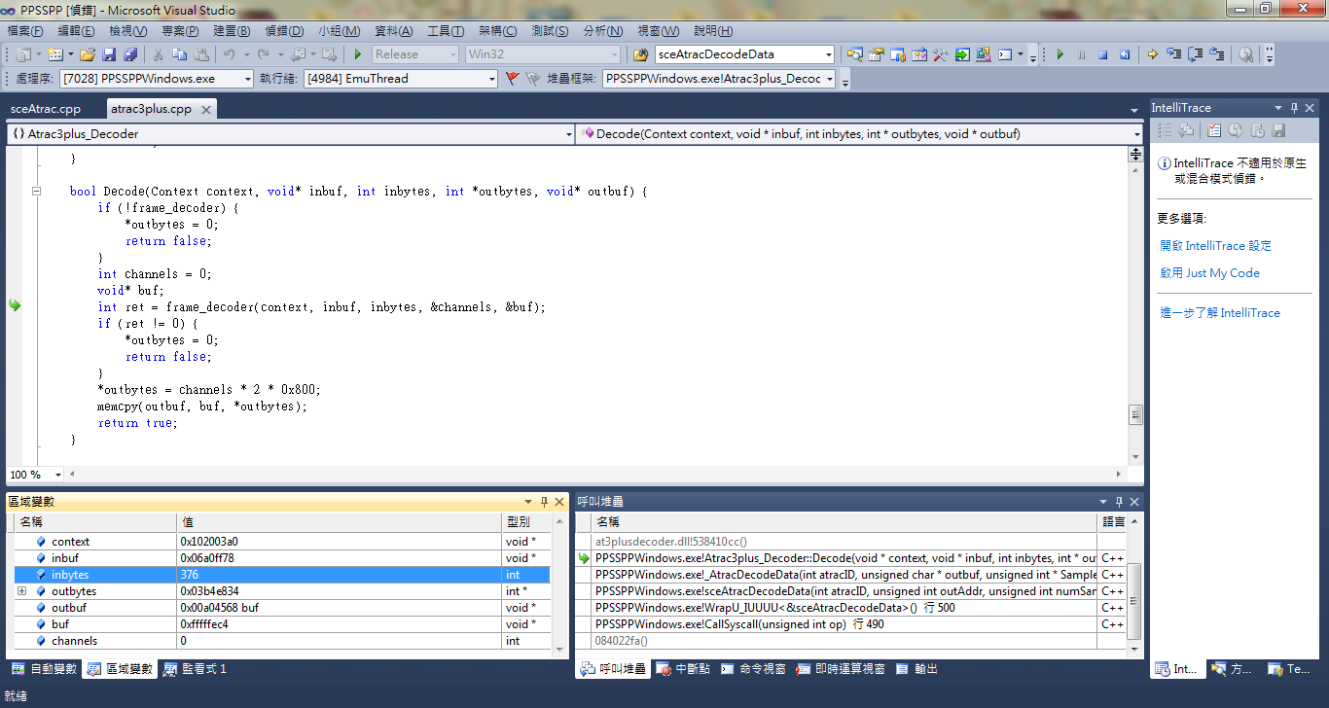The height and width of the screenshot is (708, 1329).
Task: Click the Open File folder icon
Action: coord(88,54)
